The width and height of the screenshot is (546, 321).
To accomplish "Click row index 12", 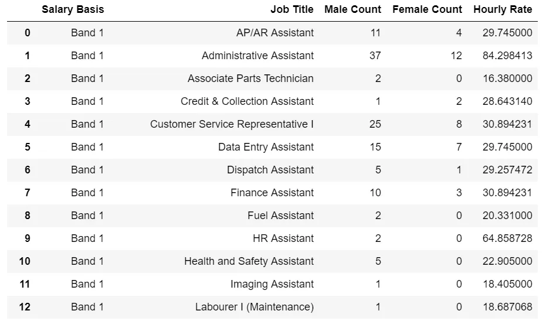I will pyautogui.click(x=25, y=307).
